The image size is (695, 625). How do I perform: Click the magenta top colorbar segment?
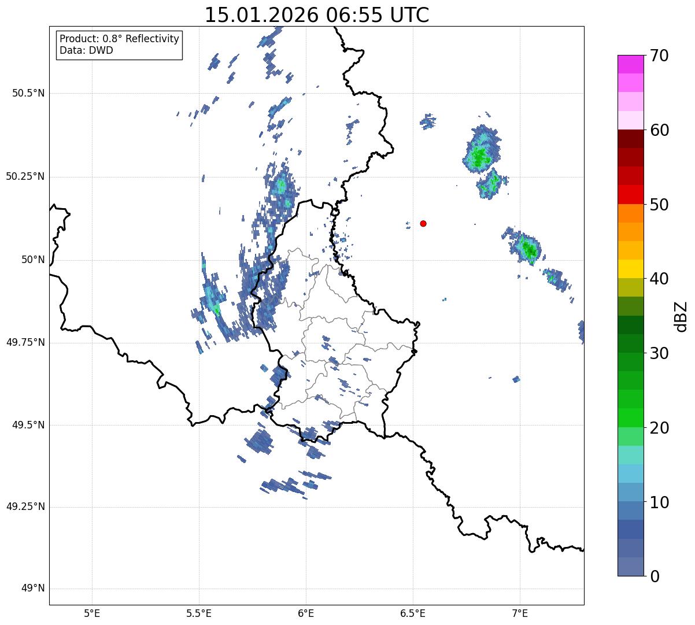630,64
